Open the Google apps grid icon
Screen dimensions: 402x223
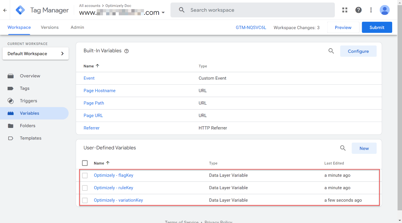[345, 10]
